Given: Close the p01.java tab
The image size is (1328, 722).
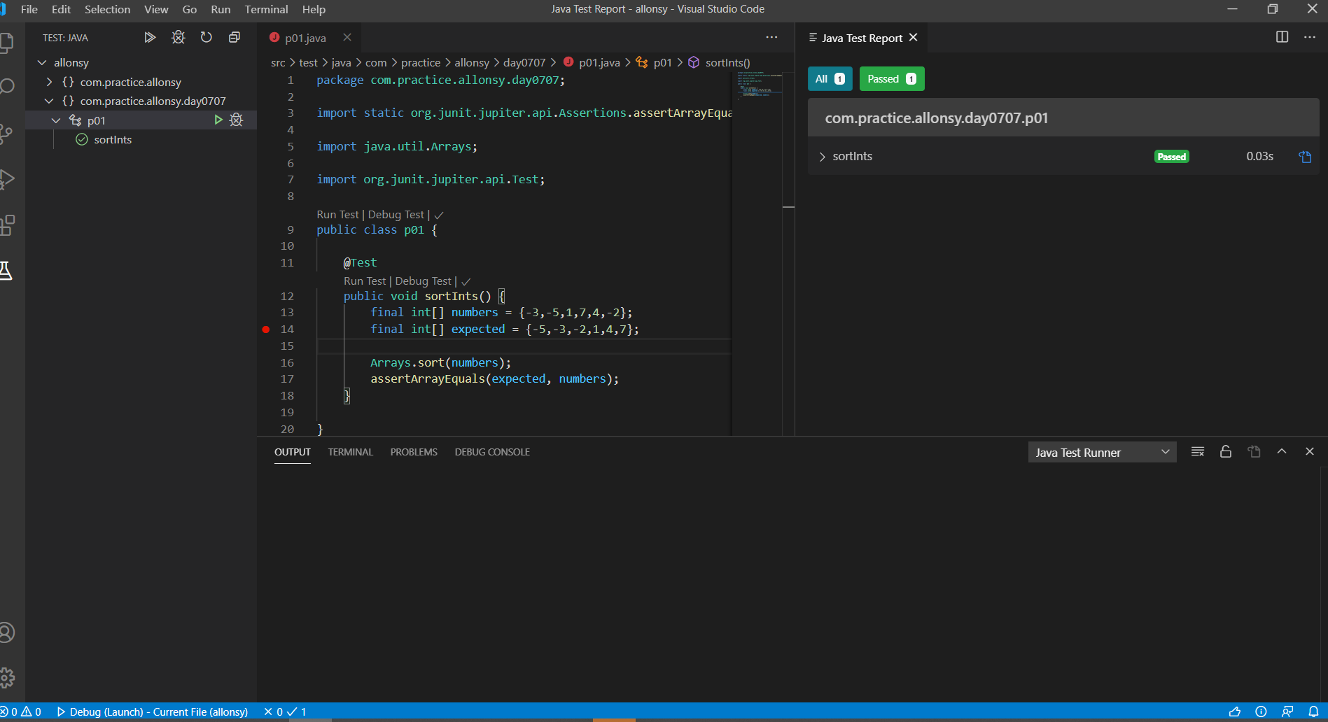Looking at the screenshot, I should click(347, 38).
